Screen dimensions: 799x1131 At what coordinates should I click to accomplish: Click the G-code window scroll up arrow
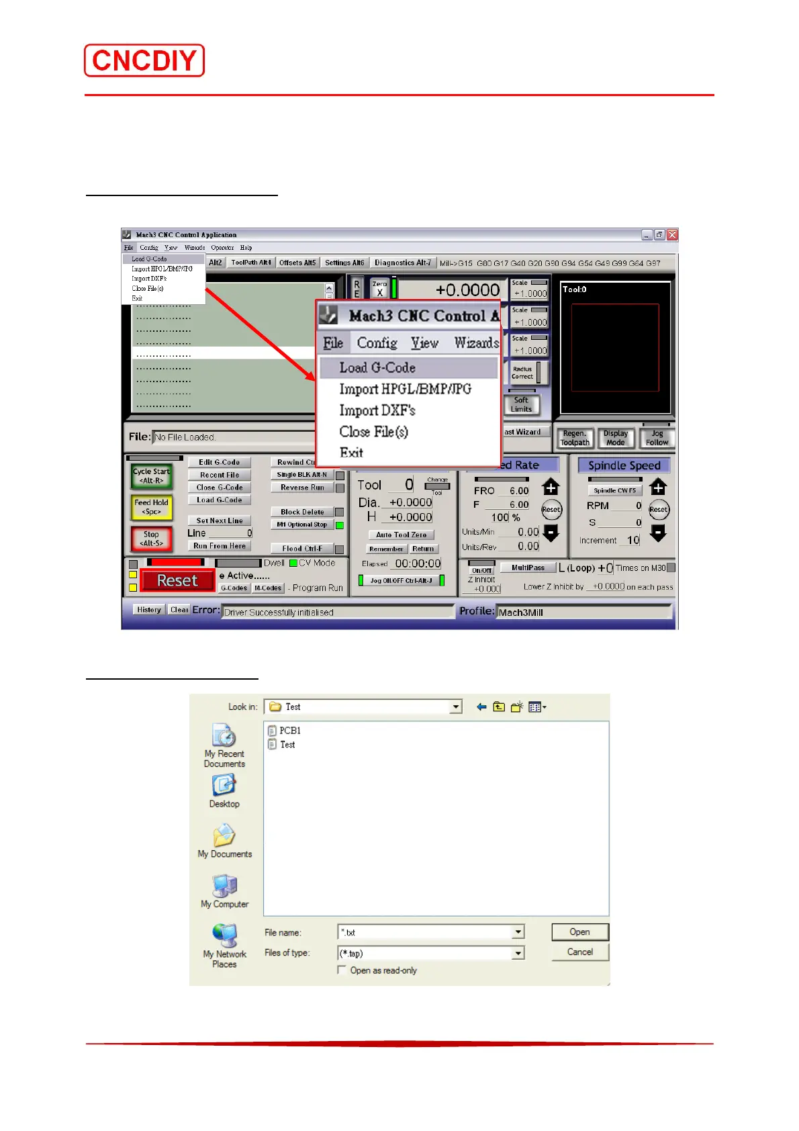click(x=329, y=288)
